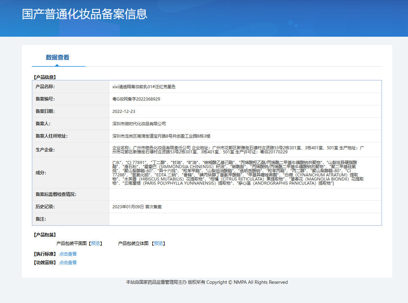Click the 国产普通化妆品备案信息 page title

[85, 14]
